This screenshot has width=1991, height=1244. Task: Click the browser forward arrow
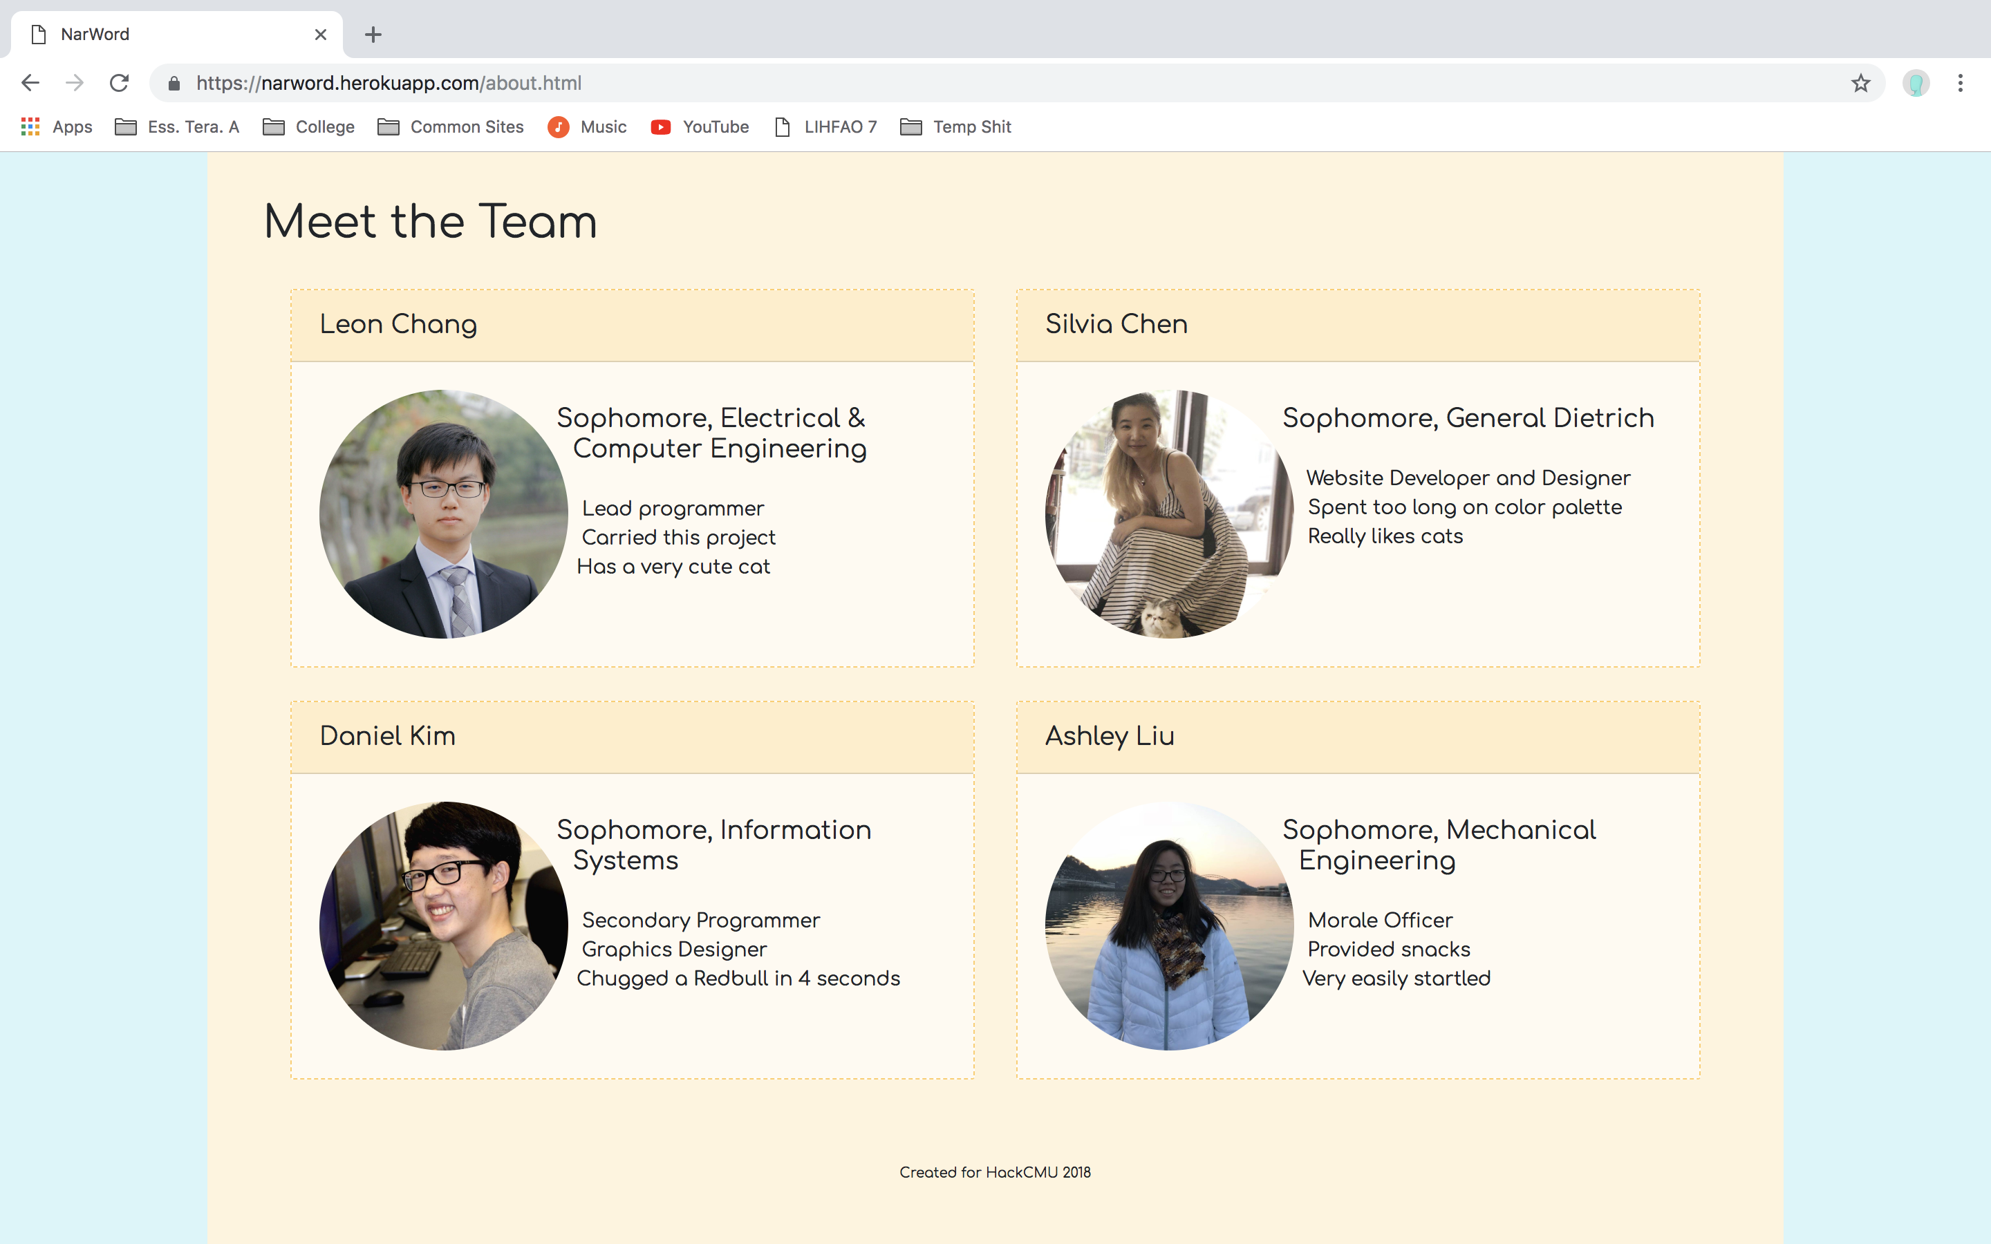pos(75,83)
